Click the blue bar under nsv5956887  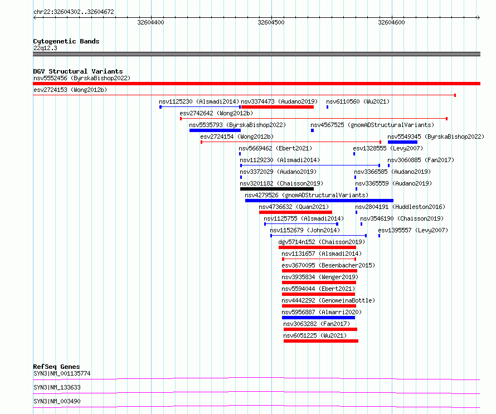[x=318, y=318]
